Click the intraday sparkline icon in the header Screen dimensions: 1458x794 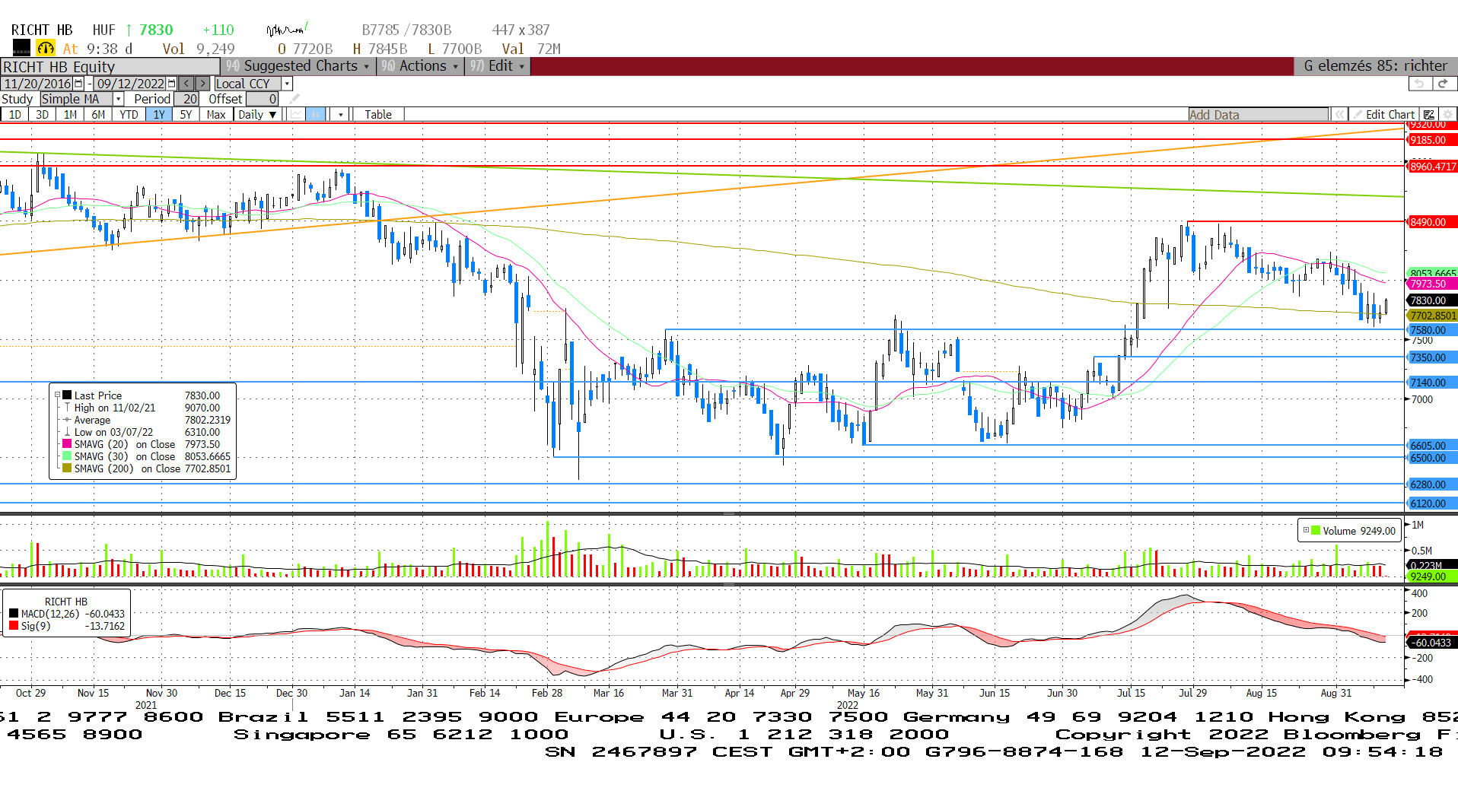click(x=288, y=30)
